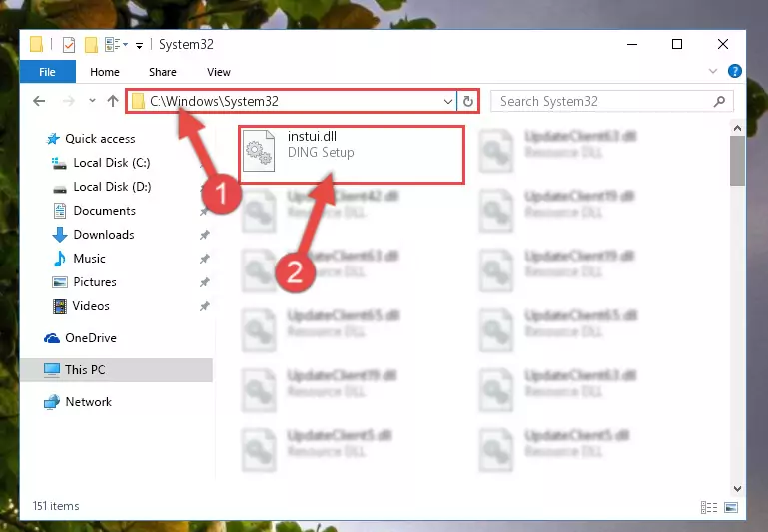Click the address bar path C:\Windows\System32

click(x=214, y=102)
